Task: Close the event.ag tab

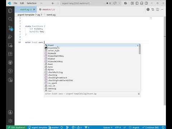Action: (34, 9)
